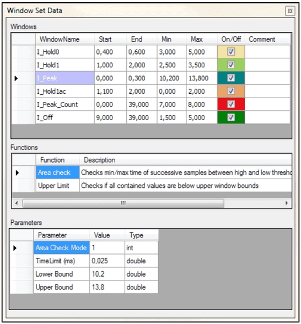Edit Area Check Mode value 1

coord(107,247)
